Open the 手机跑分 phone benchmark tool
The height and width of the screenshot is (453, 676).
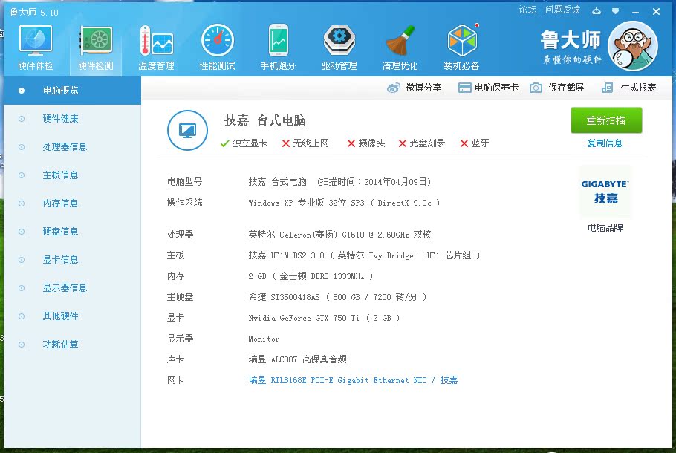click(278, 45)
